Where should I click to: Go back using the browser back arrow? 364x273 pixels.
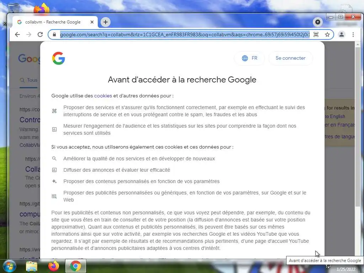(17, 34)
